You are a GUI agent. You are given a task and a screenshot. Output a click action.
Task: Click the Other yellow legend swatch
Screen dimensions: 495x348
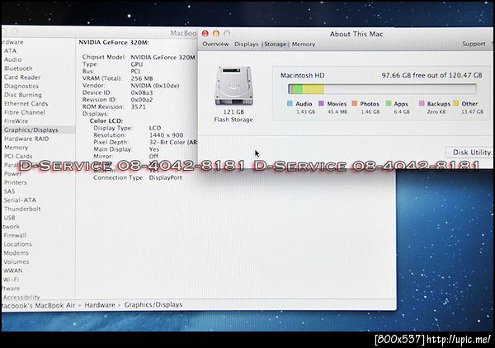455,103
